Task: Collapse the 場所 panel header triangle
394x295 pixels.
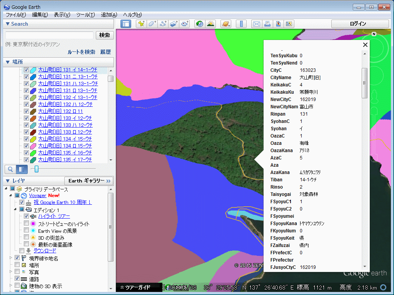Action: (8, 62)
